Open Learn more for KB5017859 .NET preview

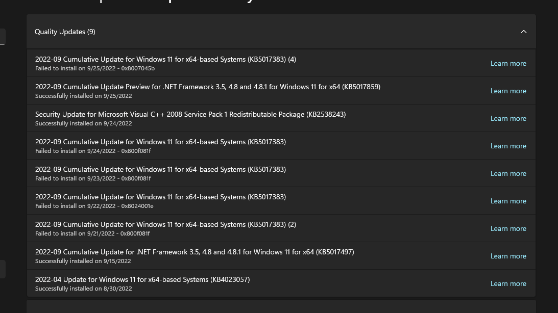point(508,91)
